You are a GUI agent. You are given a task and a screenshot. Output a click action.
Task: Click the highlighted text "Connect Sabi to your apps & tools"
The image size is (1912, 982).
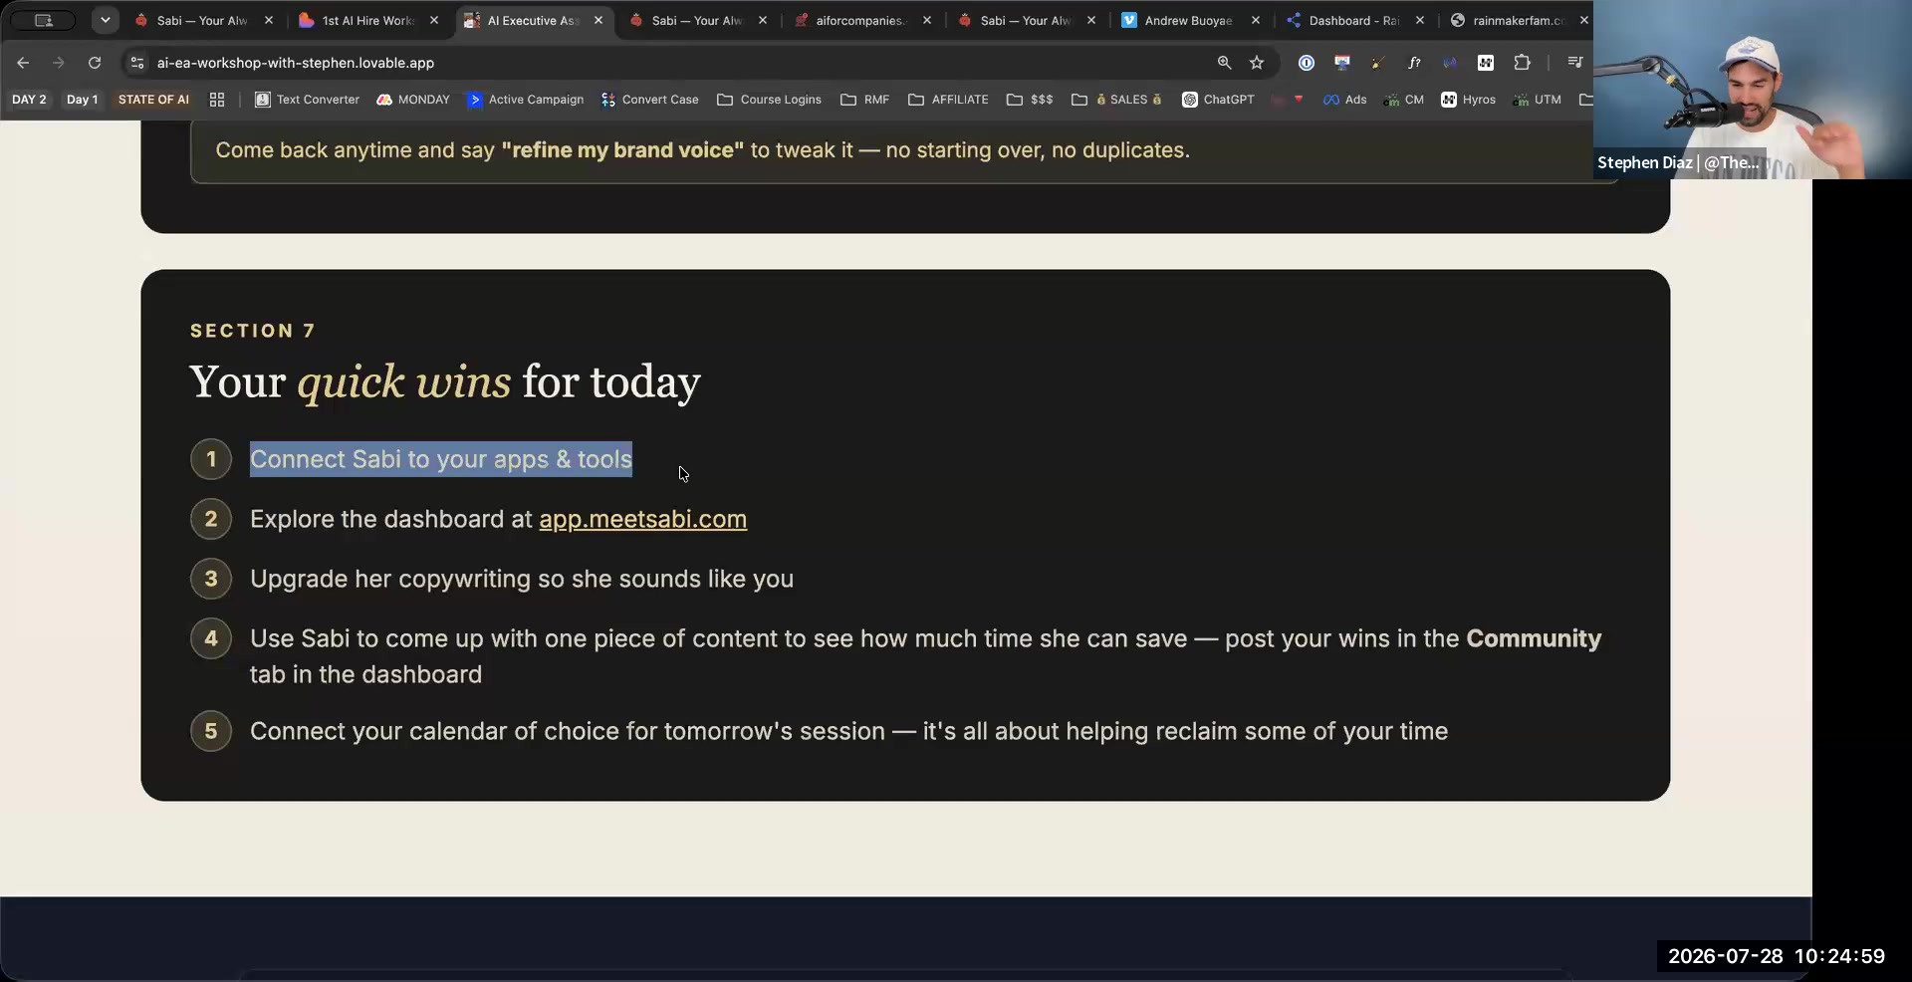pyautogui.click(x=441, y=459)
